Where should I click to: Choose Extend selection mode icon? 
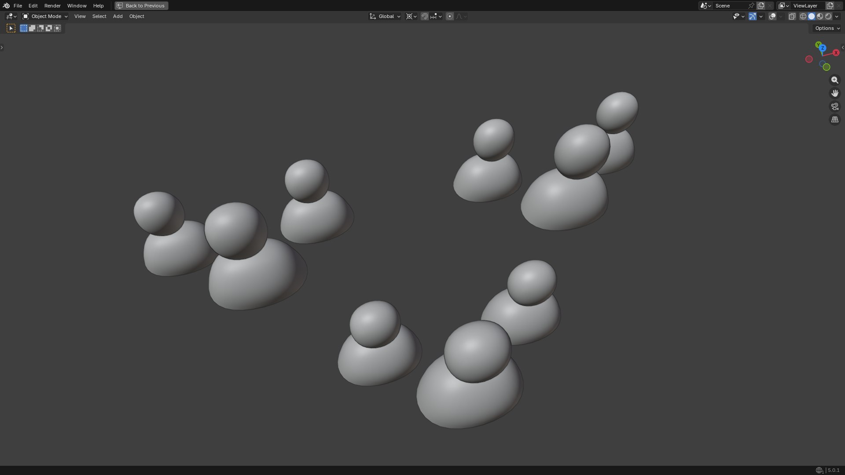(x=32, y=28)
